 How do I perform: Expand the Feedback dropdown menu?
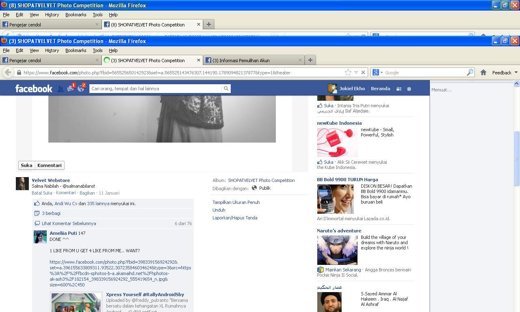pyautogui.click(x=505, y=72)
